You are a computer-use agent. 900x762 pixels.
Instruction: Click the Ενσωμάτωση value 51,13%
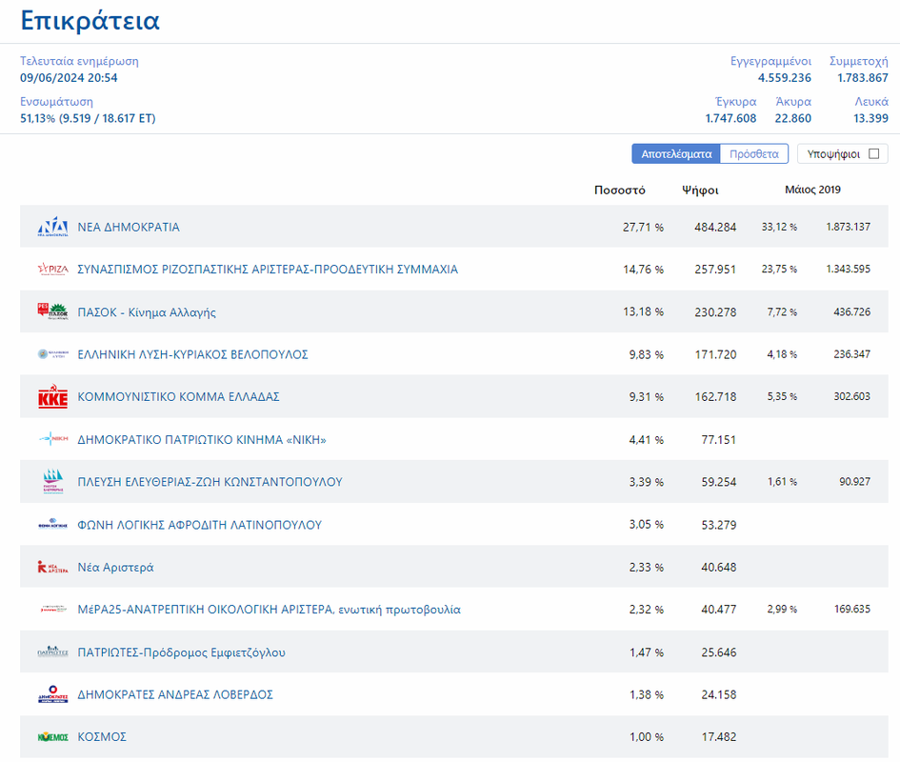point(88,118)
